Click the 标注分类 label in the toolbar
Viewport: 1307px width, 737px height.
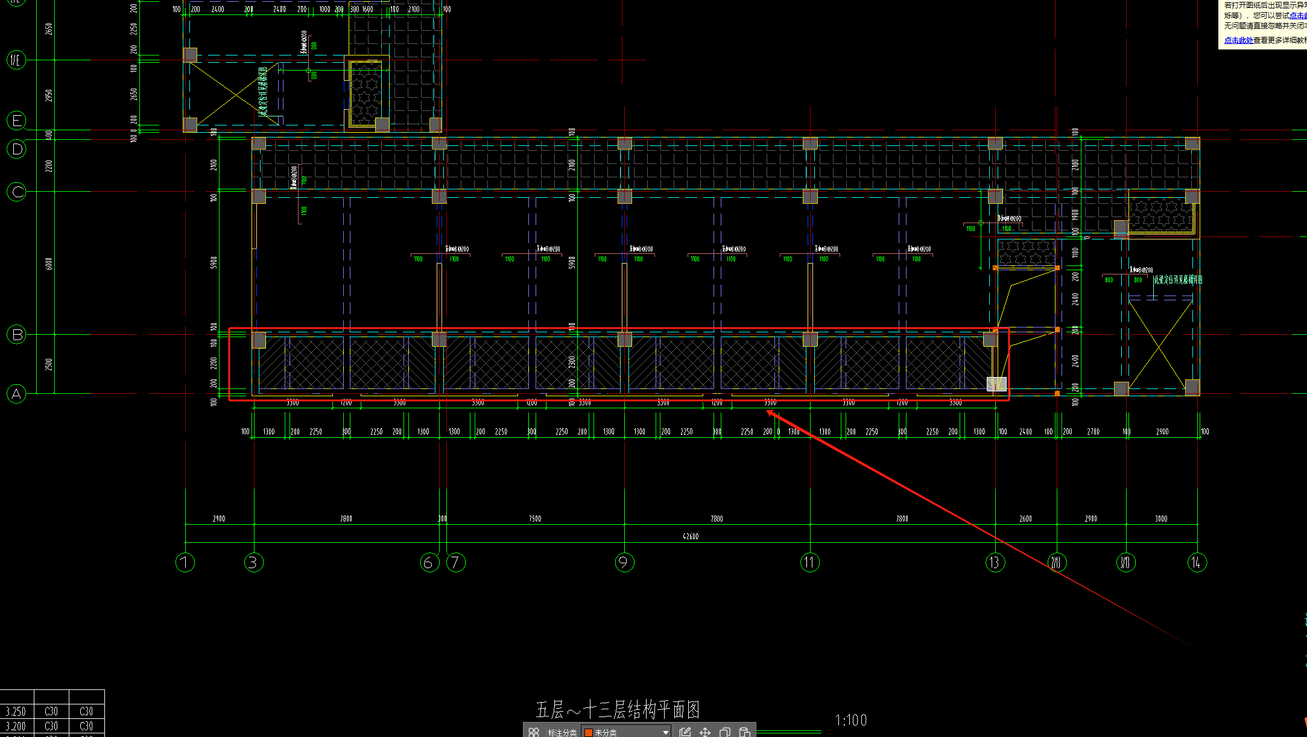(x=562, y=732)
